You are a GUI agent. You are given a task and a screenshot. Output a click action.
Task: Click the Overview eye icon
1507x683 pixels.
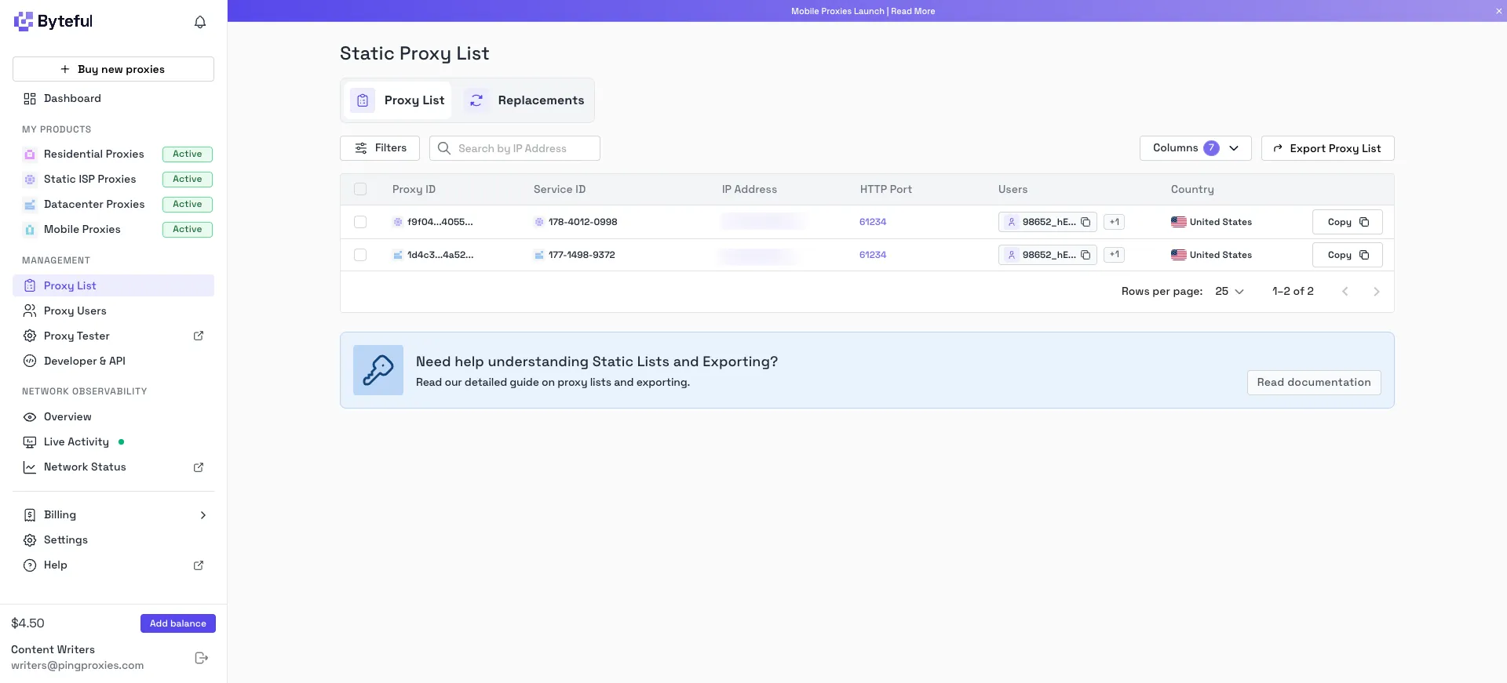click(30, 417)
